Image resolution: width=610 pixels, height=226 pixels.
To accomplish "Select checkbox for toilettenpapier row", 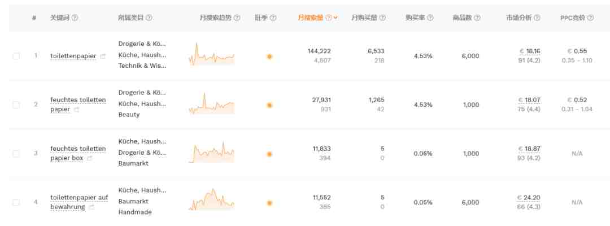I will [x=16, y=56].
